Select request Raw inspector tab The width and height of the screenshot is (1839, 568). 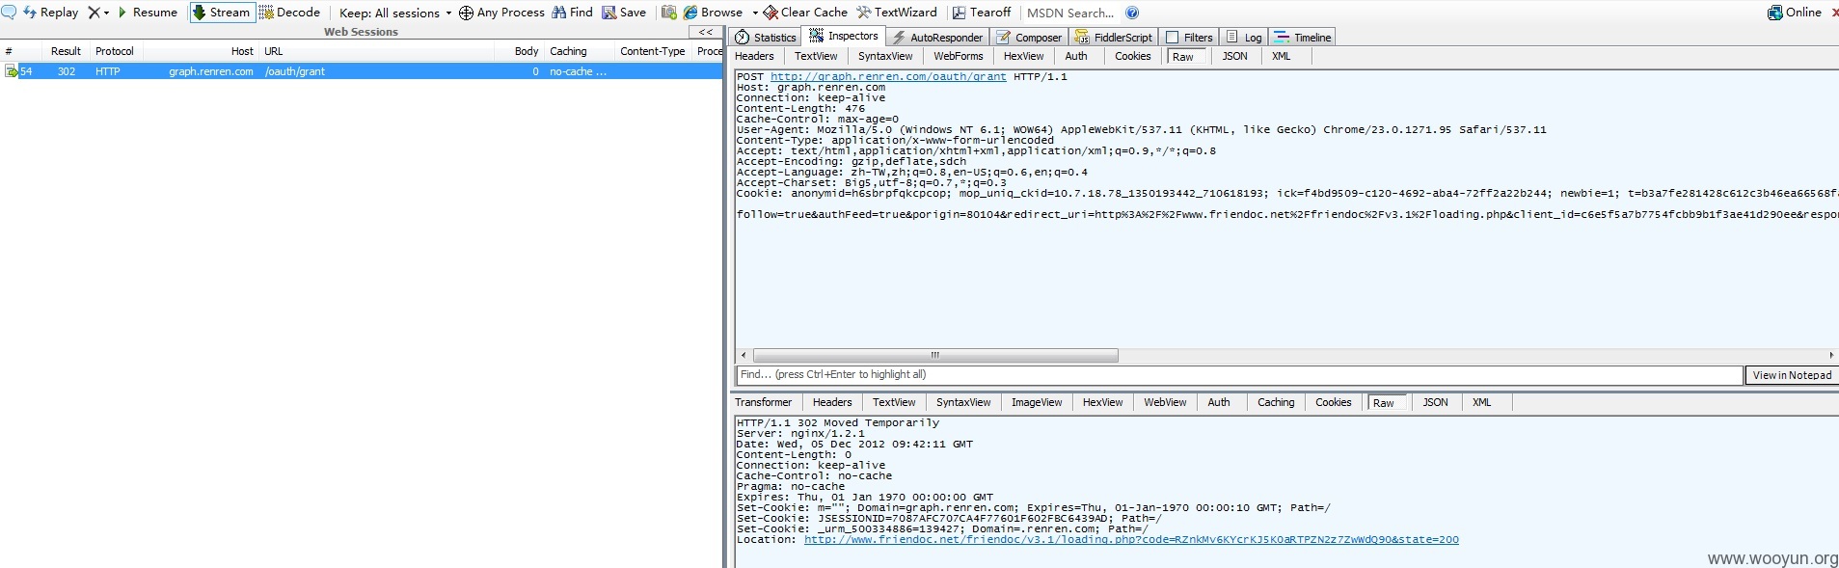1183,57
